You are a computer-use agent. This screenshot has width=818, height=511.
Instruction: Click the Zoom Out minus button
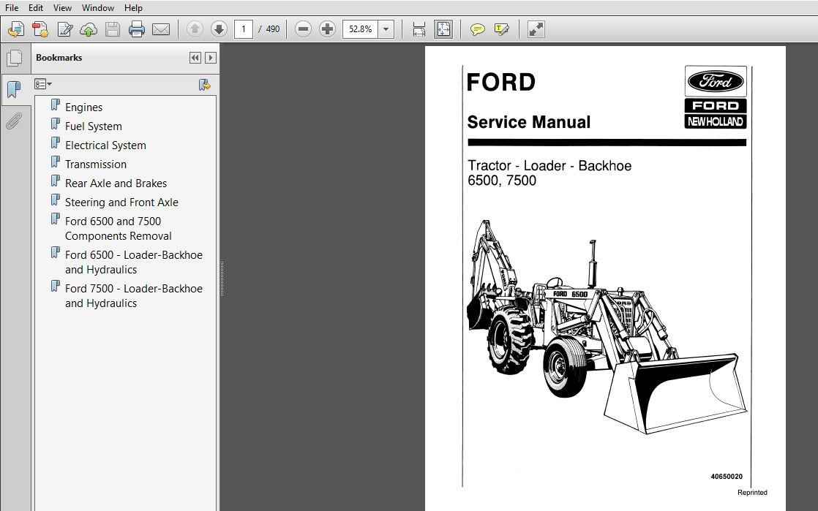pyautogui.click(x=303, y=29)
